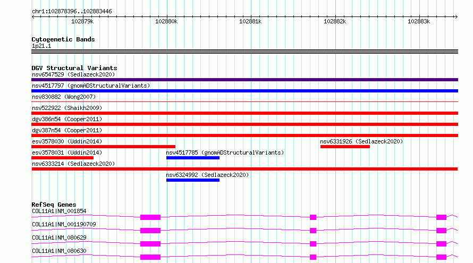Screen dimensions: 473x263
Task: Open transcript COL11A1|NM_001190709 label
Action: tap(64, 224)
